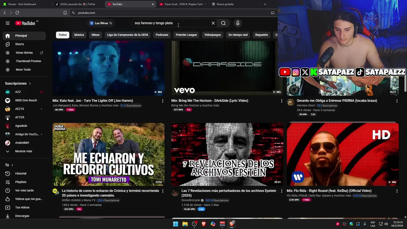Open DrossRotzank channel avatar
This screenshot has width=407, height=229.
point(175,193)
